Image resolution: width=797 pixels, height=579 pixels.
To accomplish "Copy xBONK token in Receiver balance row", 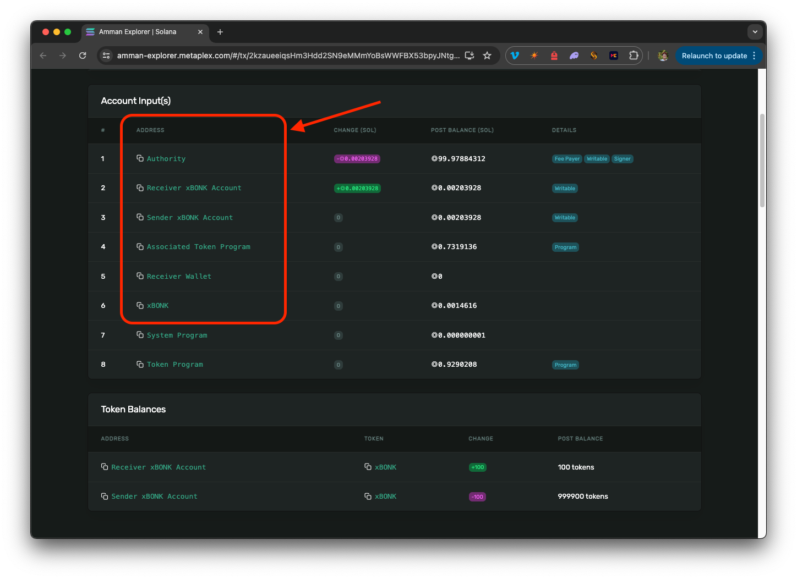I will 368,467.
